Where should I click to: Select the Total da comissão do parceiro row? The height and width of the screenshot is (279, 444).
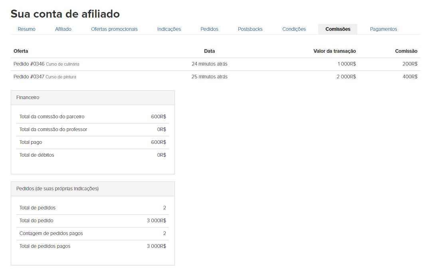[93, 117]
